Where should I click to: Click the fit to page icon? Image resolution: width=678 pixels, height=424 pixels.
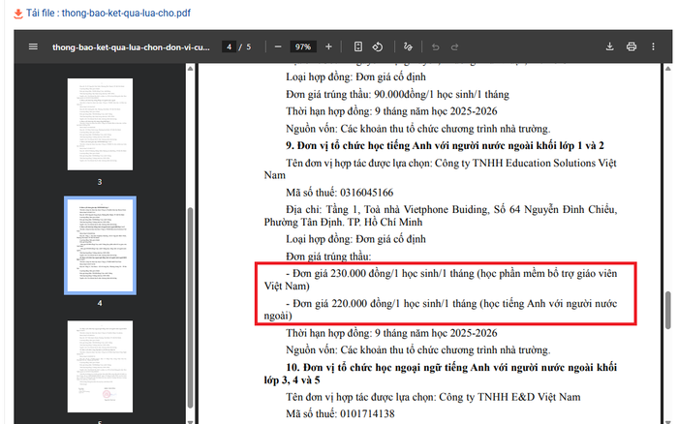pyautogui.click(x=357, y=46)
